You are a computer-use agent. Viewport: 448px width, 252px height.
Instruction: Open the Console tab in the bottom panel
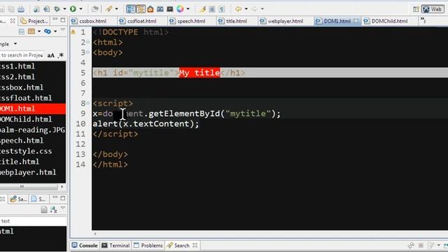click(x=85, y=246)
